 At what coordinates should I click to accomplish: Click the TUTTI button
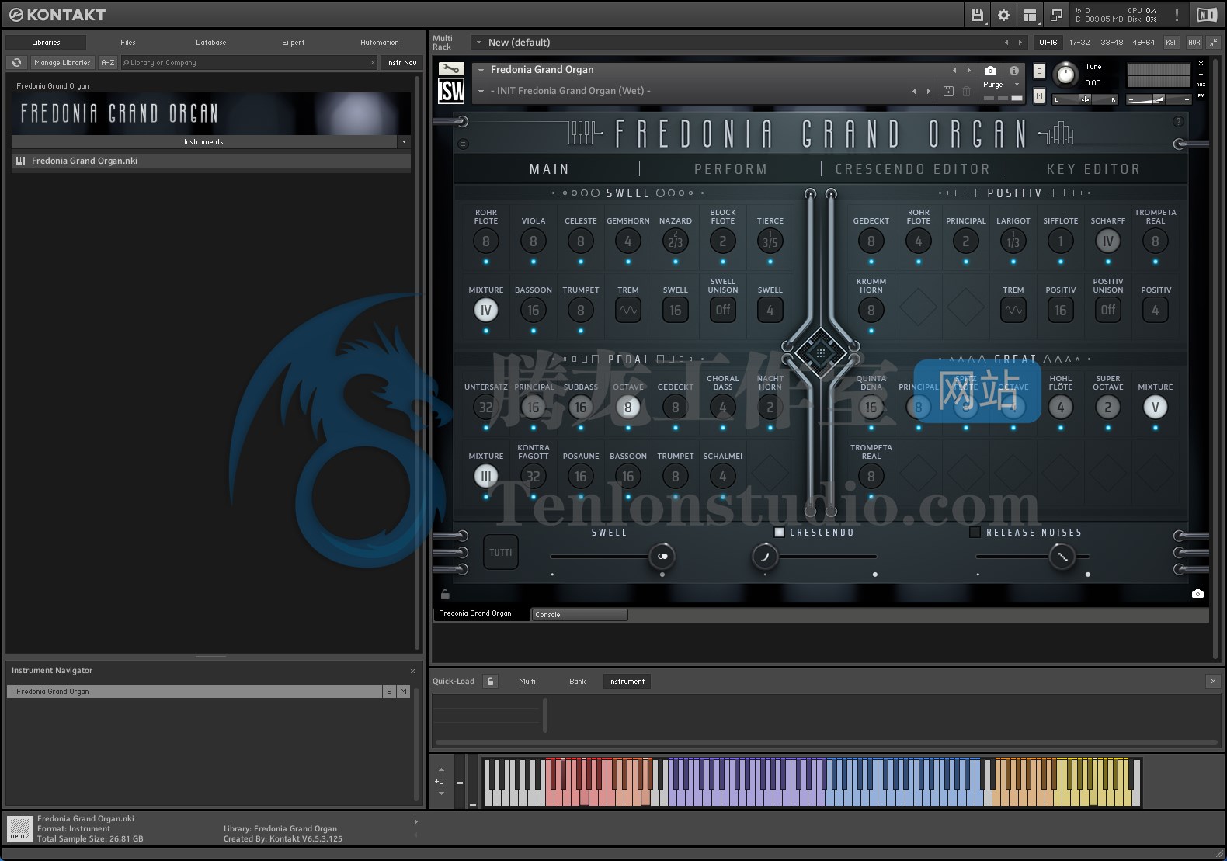tap(501, 553)
